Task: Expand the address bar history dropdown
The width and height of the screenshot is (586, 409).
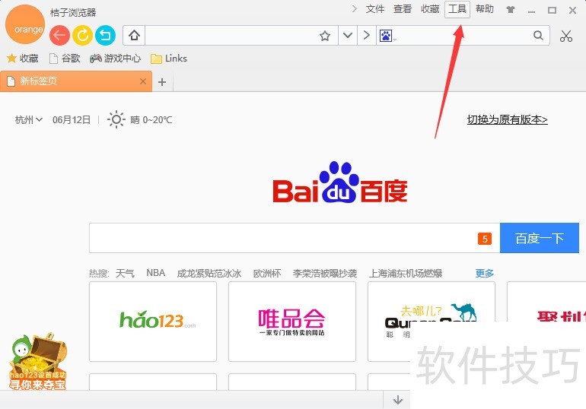Action: click(348, 36)
